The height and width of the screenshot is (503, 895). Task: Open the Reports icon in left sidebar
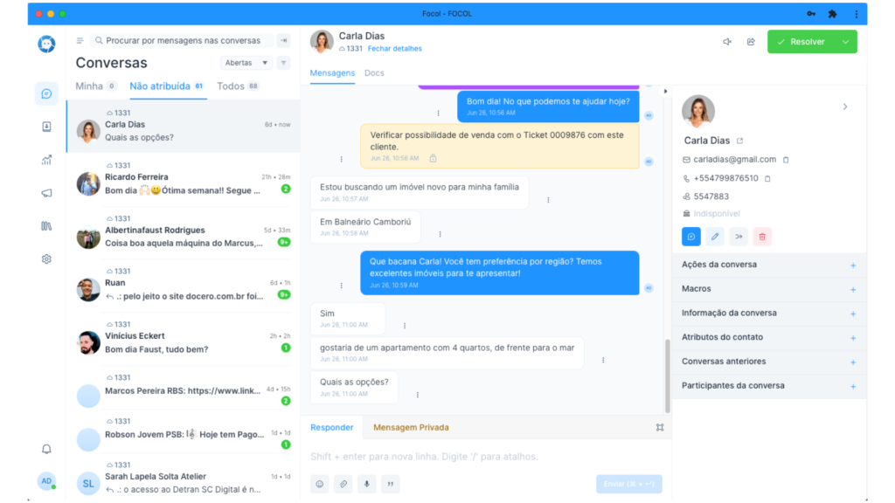click(46, 160)
